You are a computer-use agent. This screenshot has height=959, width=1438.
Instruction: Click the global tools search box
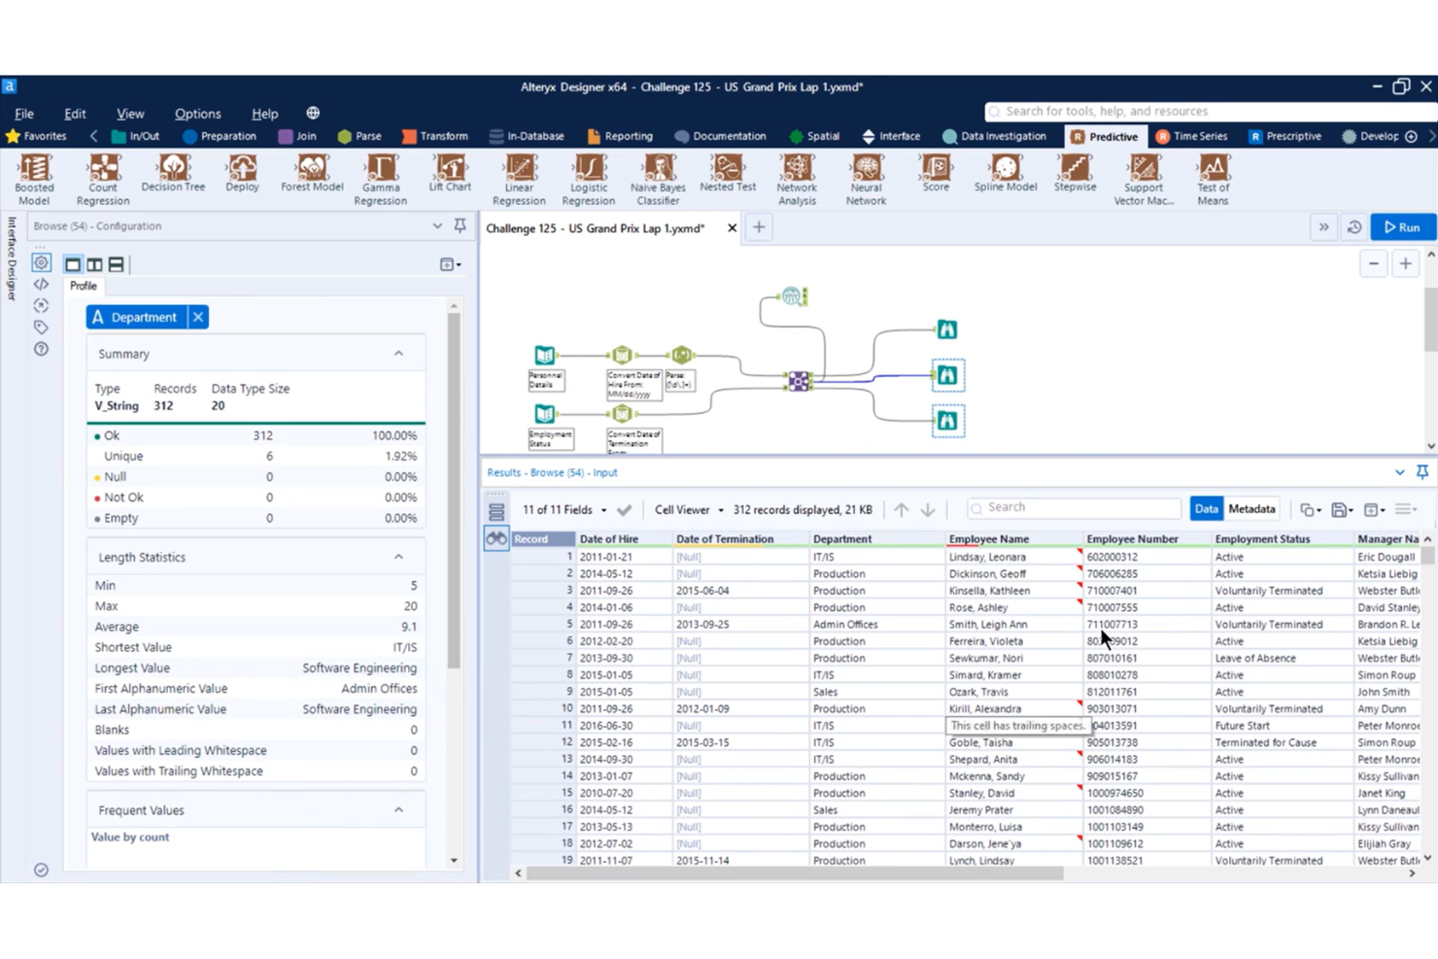(1209, 112)
